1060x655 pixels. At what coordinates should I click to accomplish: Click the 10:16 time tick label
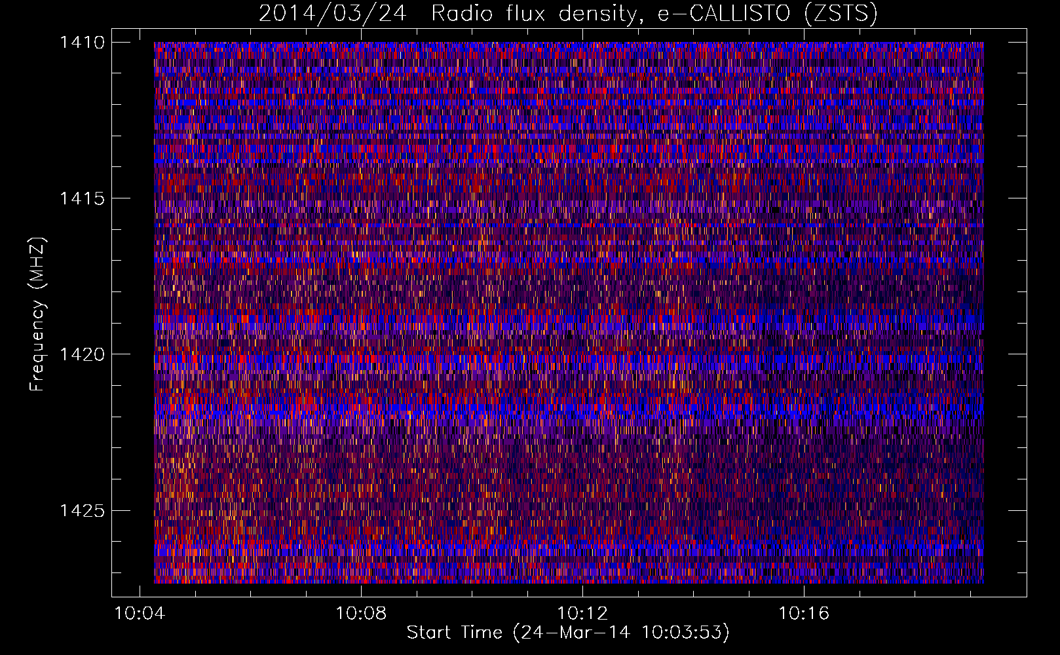[x=804, y=614]
